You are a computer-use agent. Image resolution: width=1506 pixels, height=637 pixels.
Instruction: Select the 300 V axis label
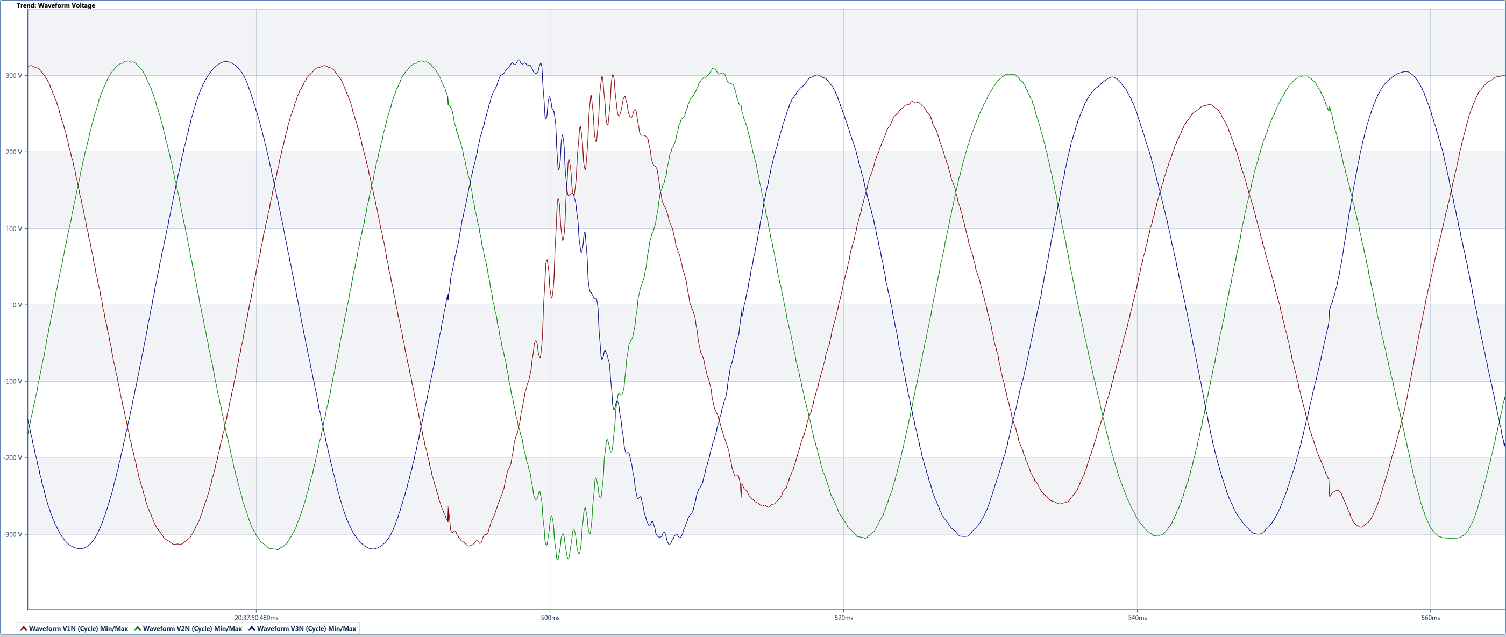pyautogui.click(x=14, y=76)
